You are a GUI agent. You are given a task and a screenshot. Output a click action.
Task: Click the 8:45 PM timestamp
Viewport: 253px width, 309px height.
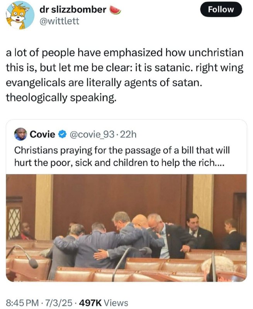pos(23,303)
